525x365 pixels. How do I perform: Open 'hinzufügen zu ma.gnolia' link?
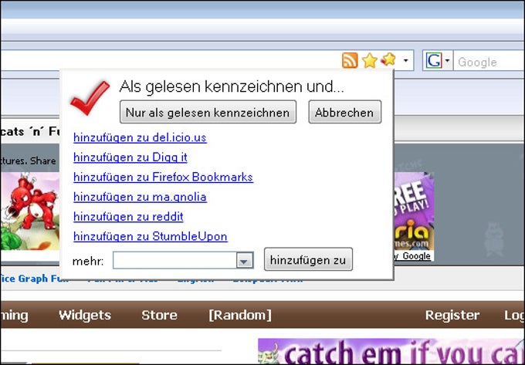click(x=140, y=197)
